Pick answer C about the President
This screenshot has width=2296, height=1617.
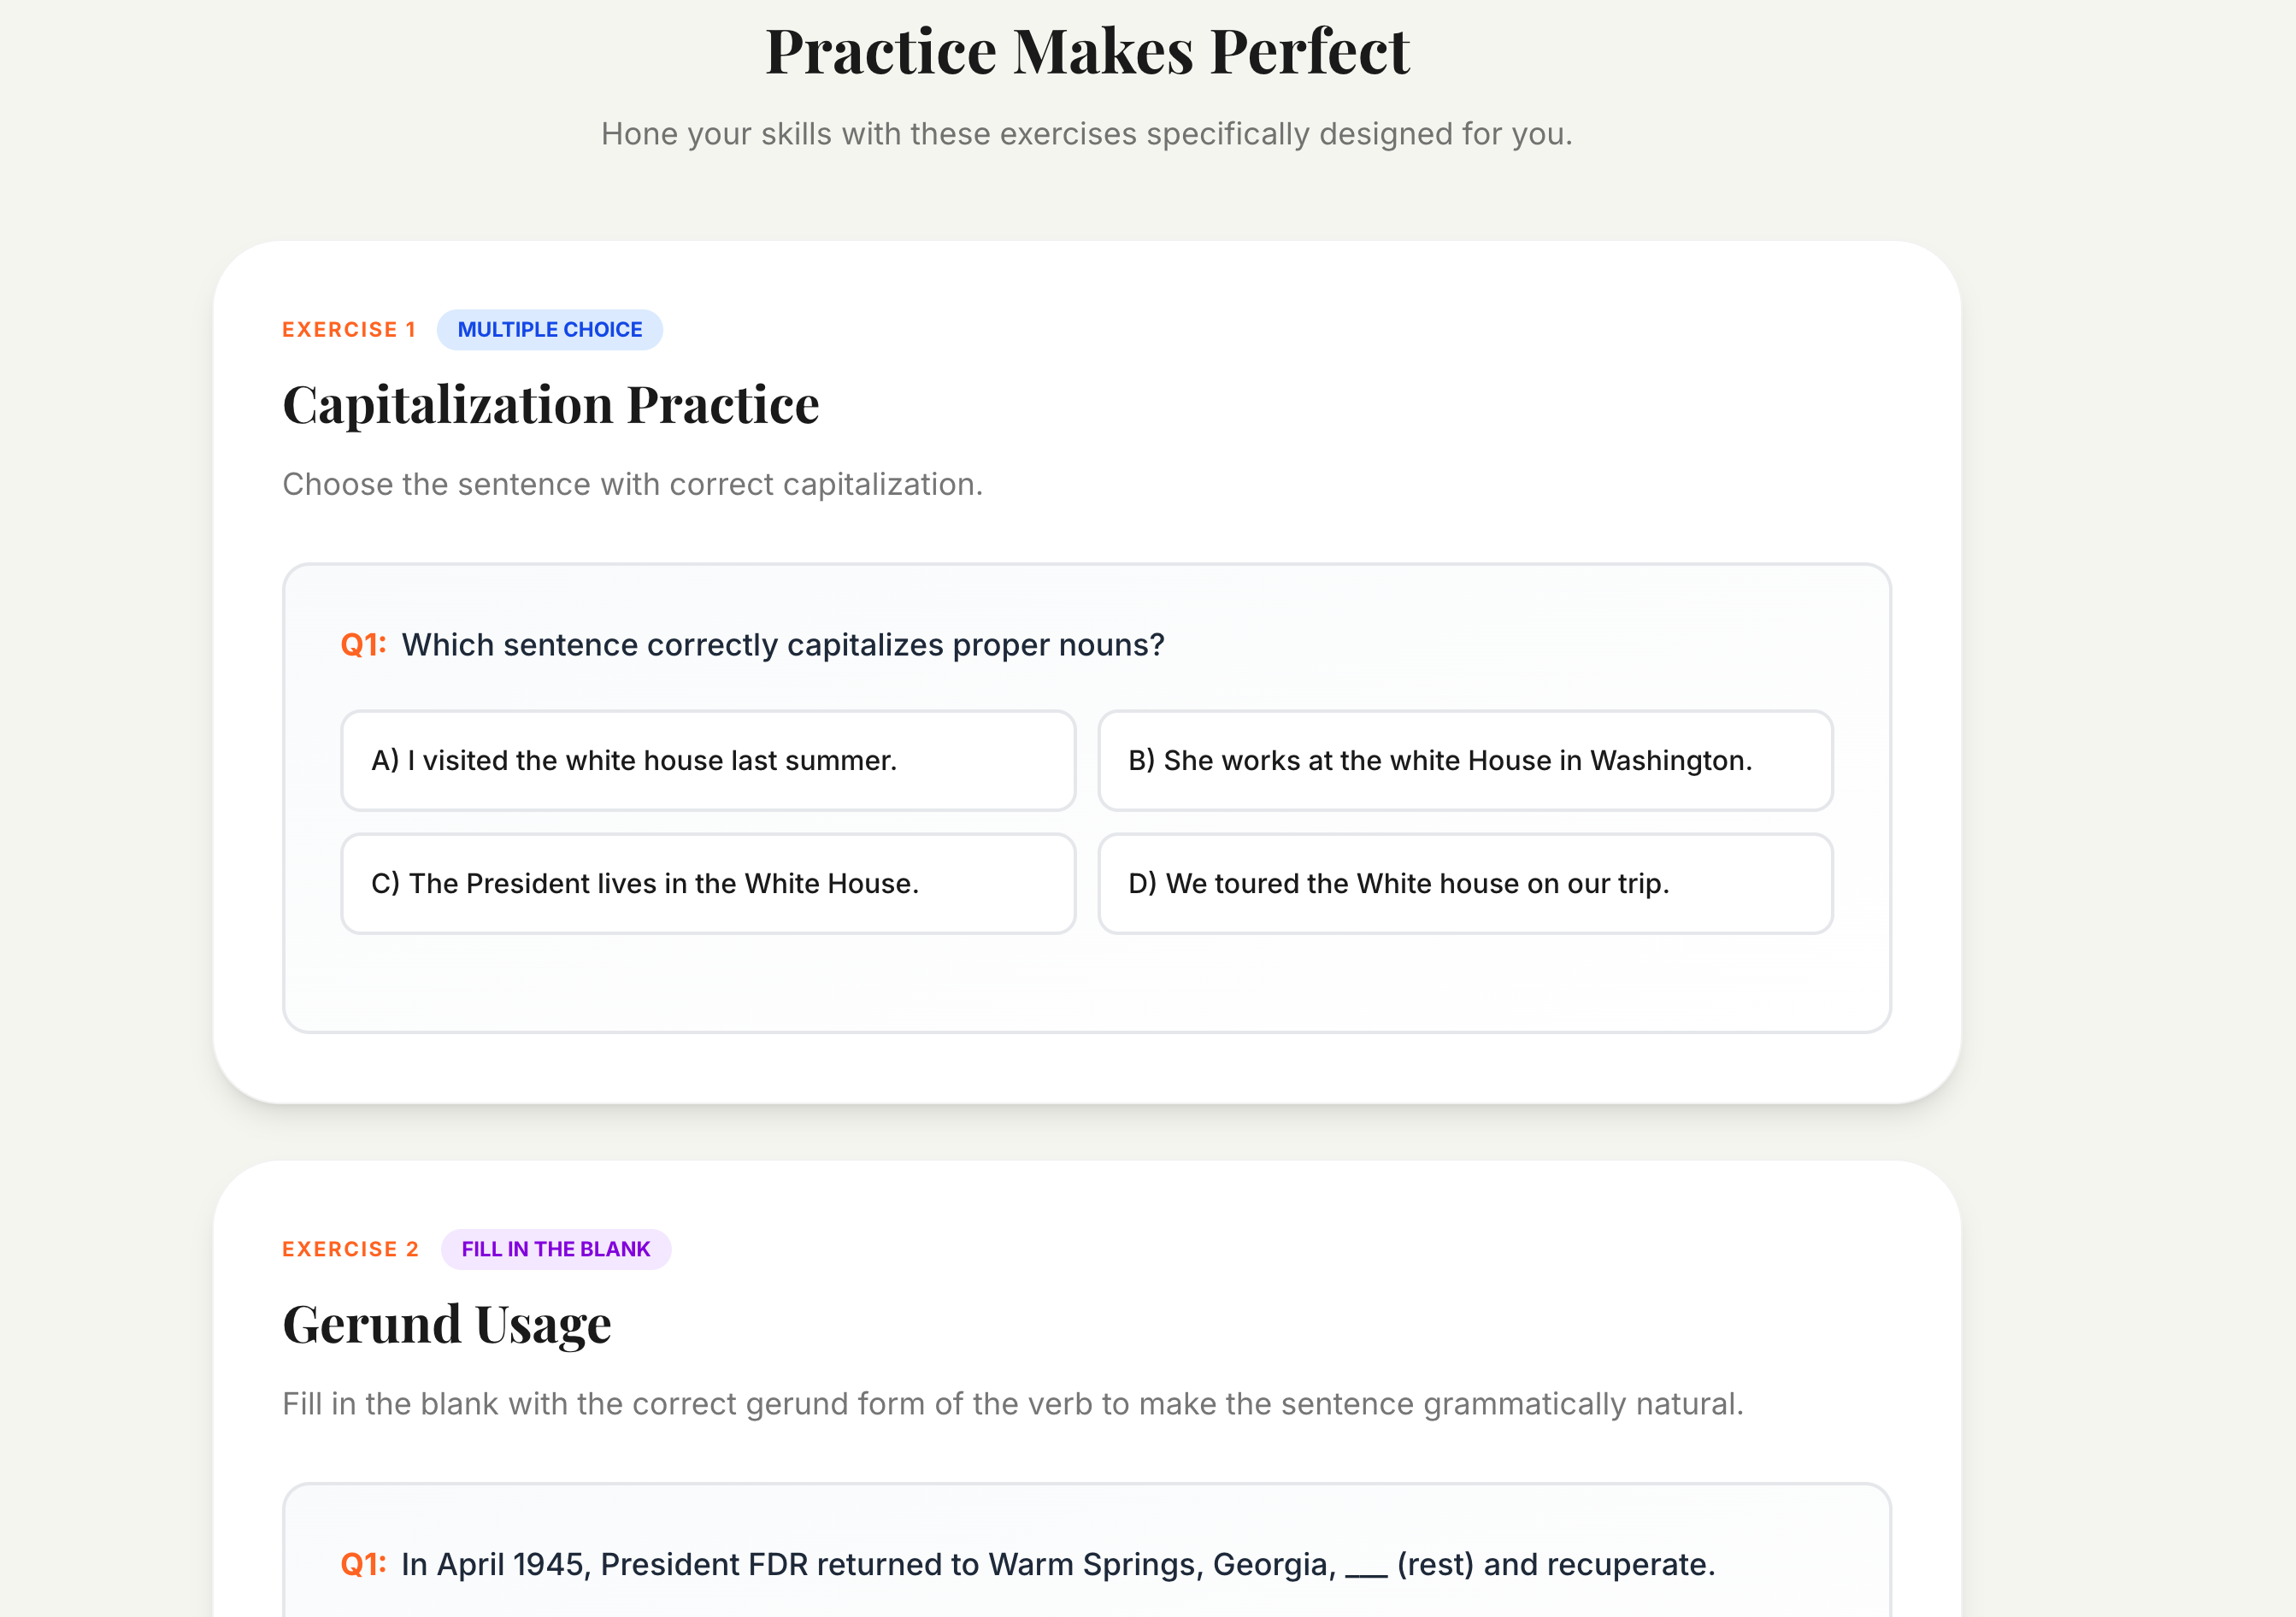tap(707, 884)
